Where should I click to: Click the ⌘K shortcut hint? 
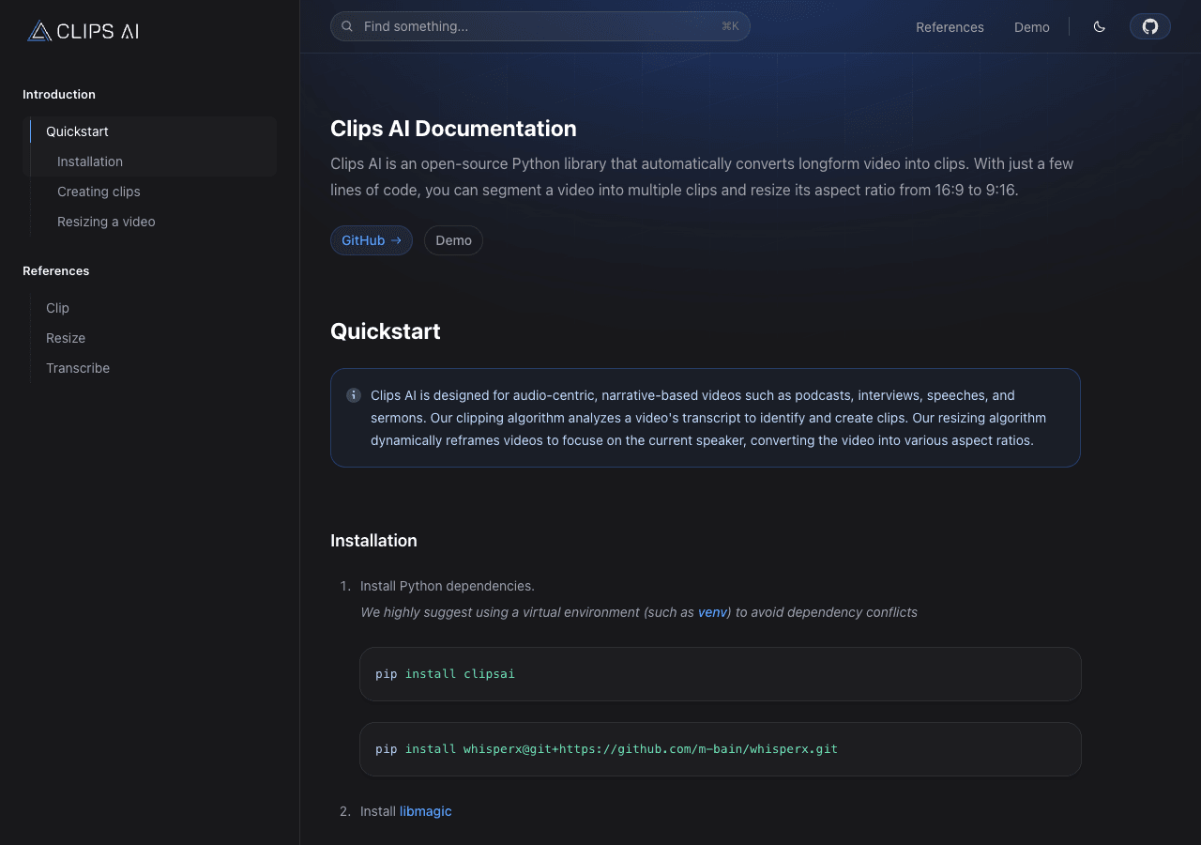click(730, 26)
